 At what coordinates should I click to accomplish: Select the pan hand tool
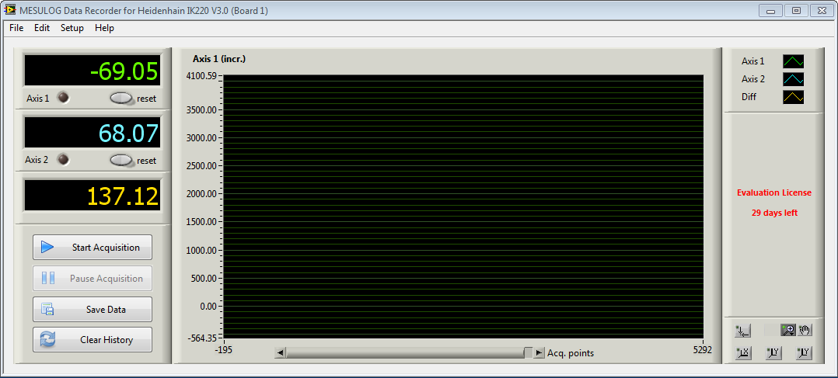805,331
